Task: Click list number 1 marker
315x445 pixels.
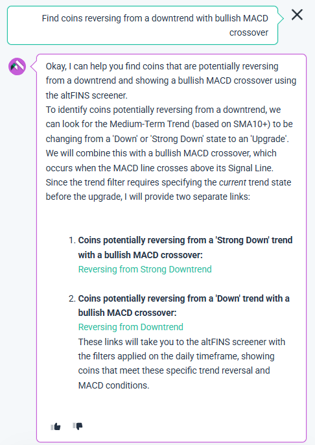Action: pyautogui.click(x=72, y=241)
